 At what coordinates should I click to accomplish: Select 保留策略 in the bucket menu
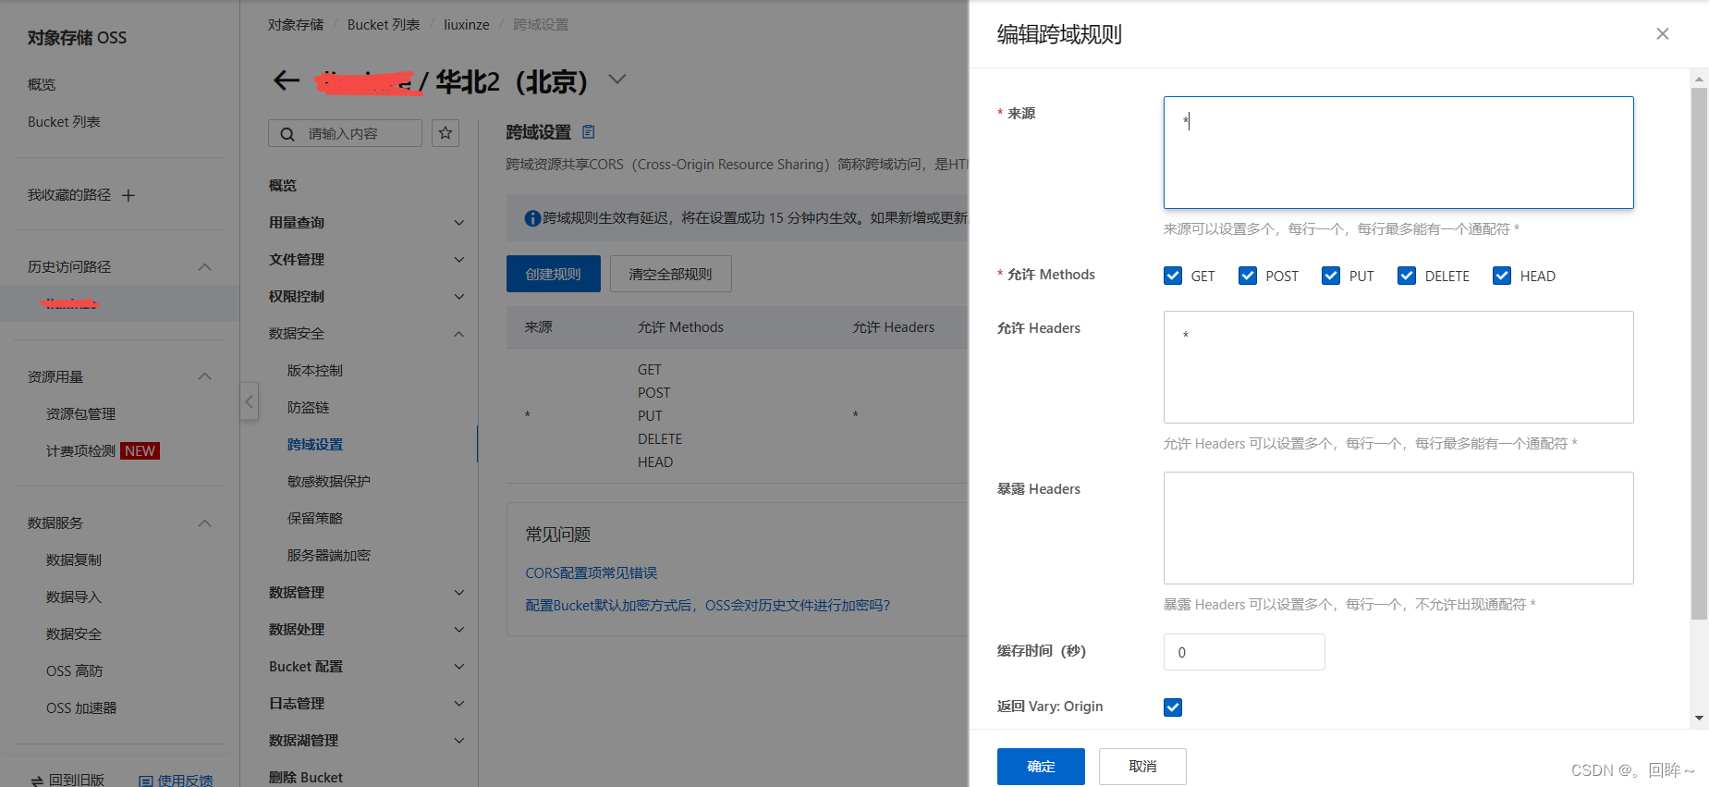pyautogui.click(x=314, y=518)
